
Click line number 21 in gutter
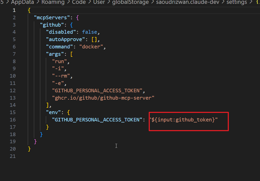(13, 156)
